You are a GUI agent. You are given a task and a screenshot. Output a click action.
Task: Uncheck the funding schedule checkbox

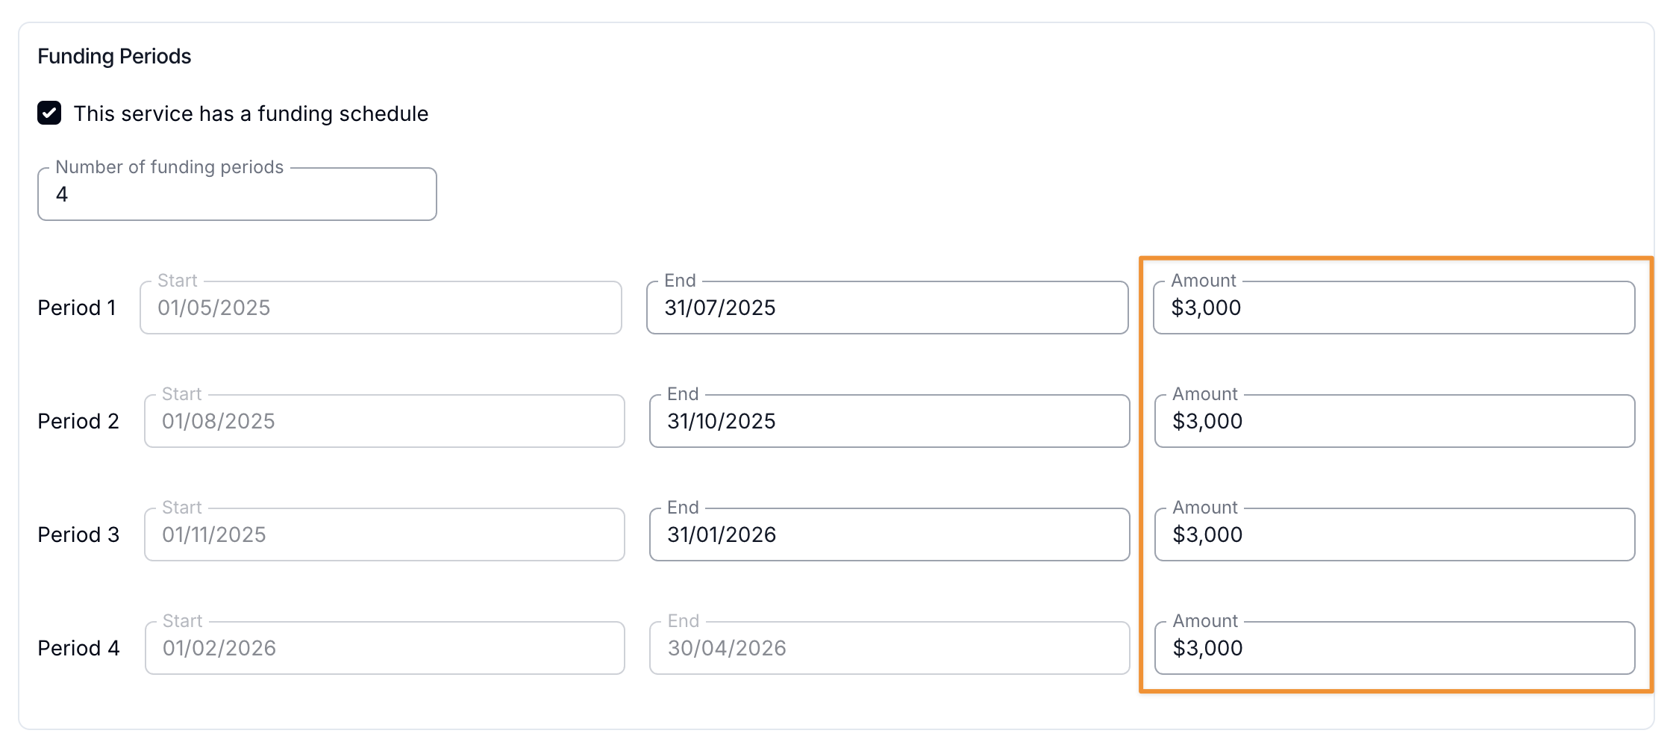point(49,113)
